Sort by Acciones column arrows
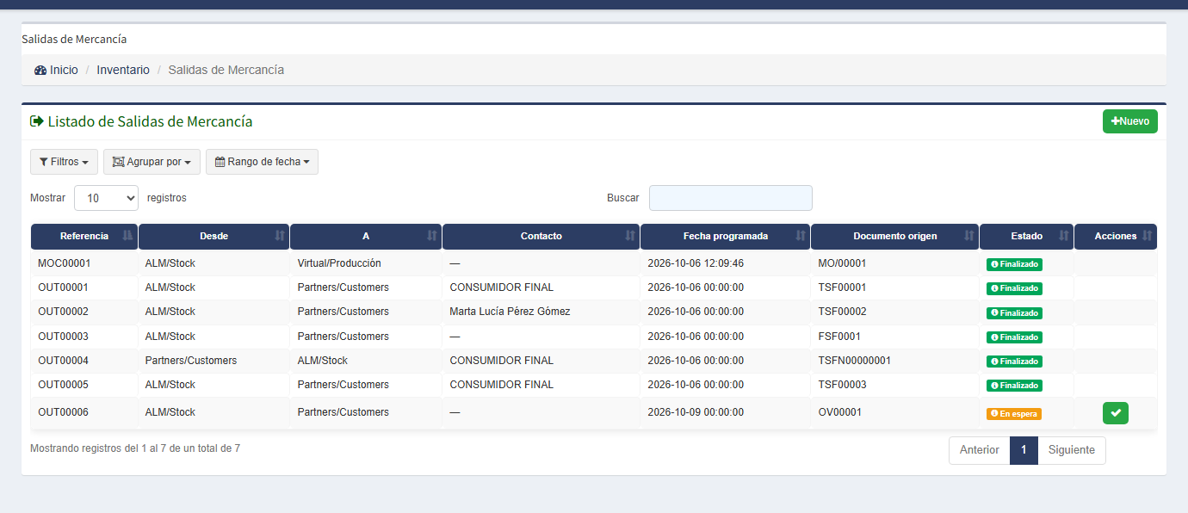Image resolution: width=1188 pixels, height=513 pixels. [1148, 236]
